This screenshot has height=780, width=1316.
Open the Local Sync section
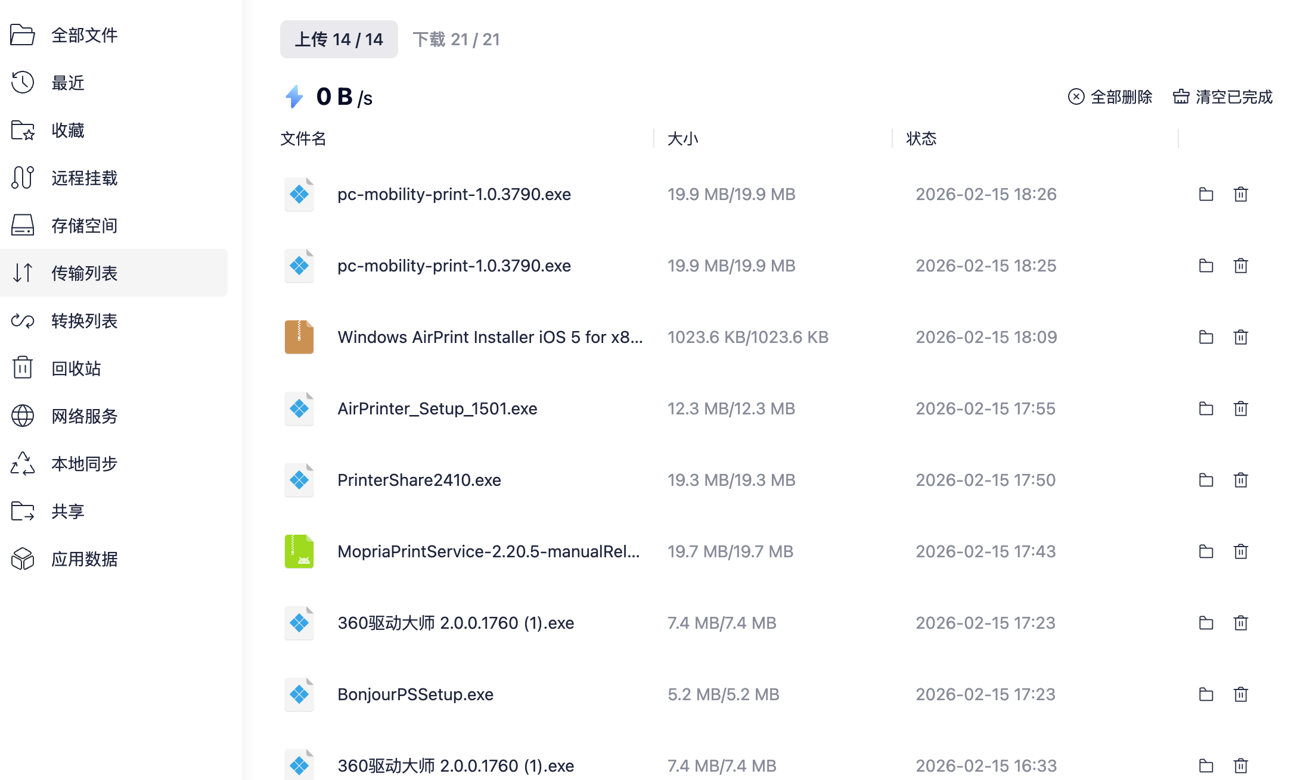pyautogui.click(x=83, y=463)
